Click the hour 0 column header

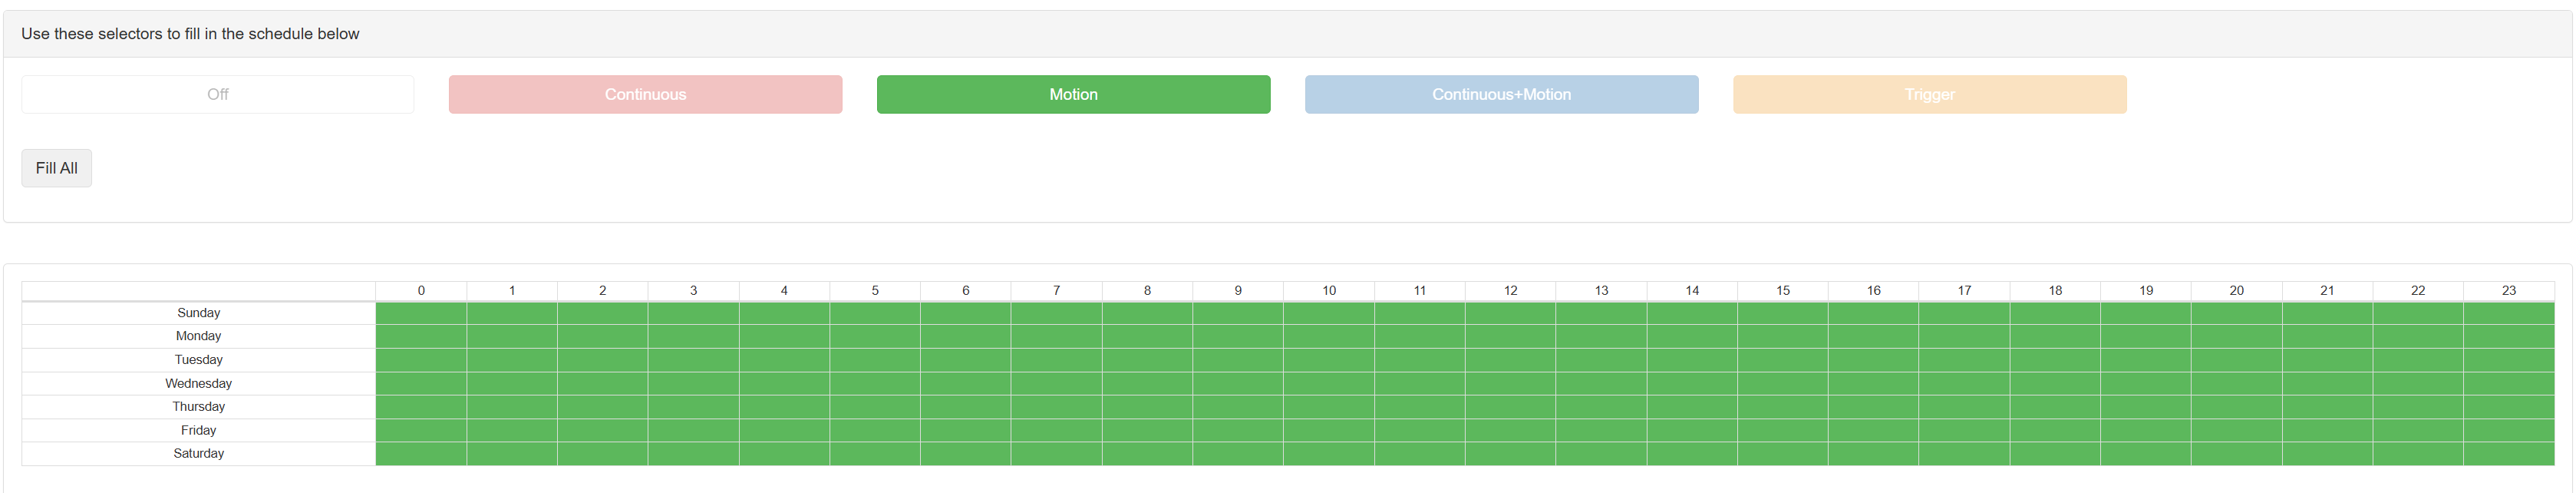(421, 291)
